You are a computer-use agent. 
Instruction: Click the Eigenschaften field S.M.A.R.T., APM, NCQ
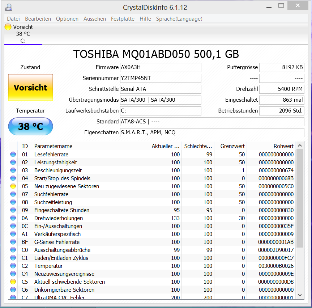pos(212,132)
